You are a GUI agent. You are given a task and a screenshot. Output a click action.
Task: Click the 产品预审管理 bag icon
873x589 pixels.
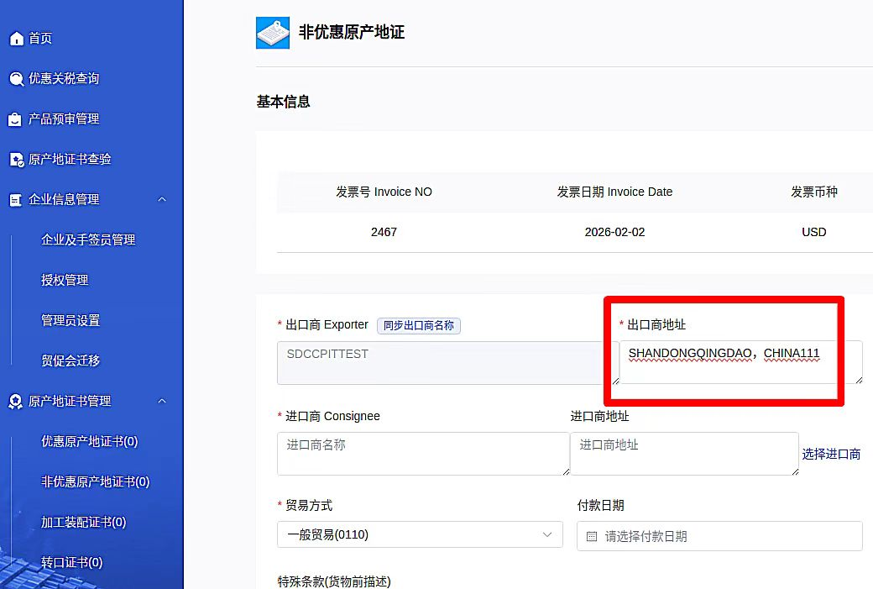(x=16, y=119)
